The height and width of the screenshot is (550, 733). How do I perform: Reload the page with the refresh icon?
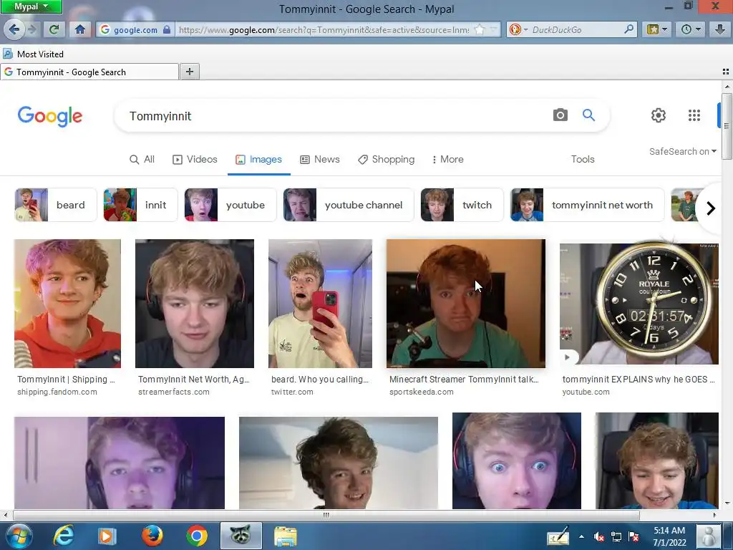click(x=54, y=29)
